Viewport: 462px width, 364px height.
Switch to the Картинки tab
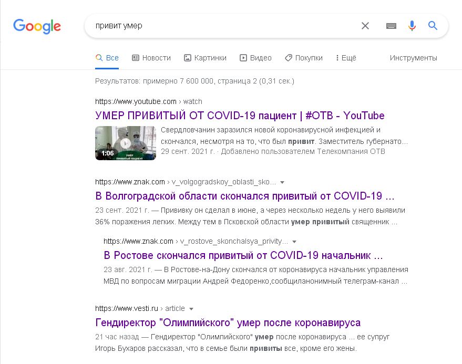205,58
